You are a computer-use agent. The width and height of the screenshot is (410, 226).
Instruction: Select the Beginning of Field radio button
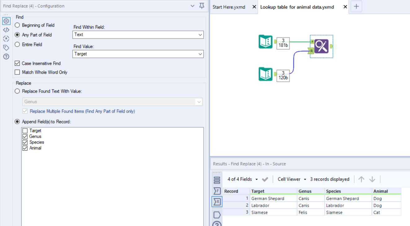click(x=17, y=25)
